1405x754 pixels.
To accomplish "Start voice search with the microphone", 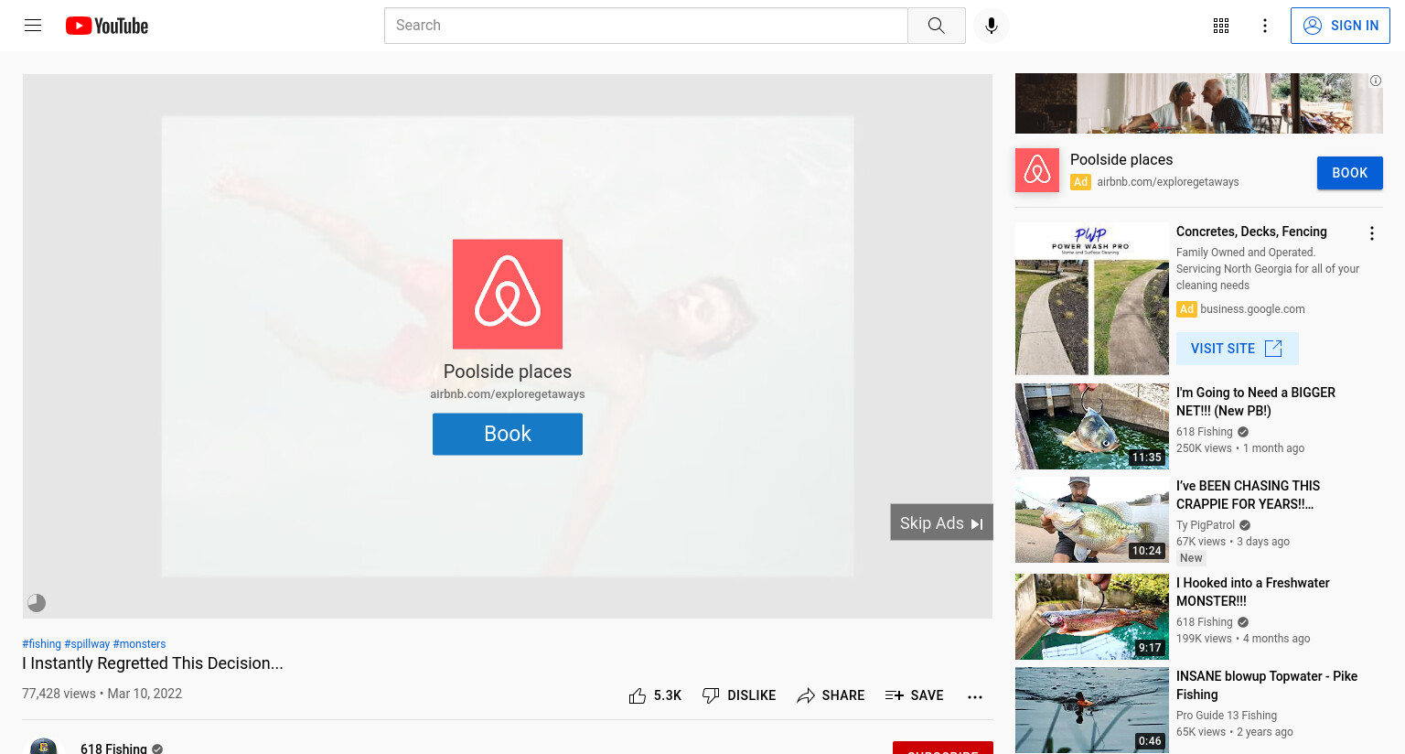I will click(x=992, y=26).
